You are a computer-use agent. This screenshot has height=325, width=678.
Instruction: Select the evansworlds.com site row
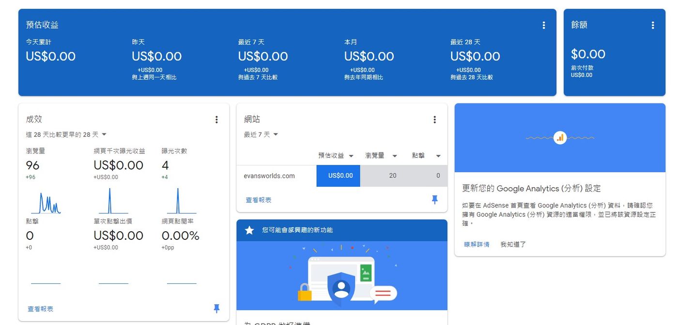[x=342, y=176]
